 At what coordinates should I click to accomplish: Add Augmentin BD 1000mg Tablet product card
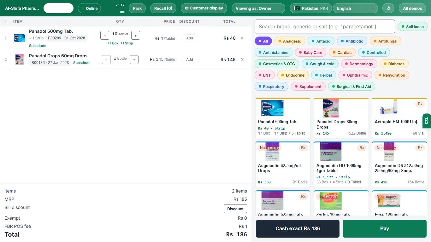pyautogui.click(x=341, y=164)
